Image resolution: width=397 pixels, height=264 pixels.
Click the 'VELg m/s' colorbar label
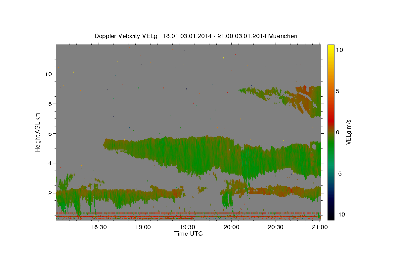[349, 132]
